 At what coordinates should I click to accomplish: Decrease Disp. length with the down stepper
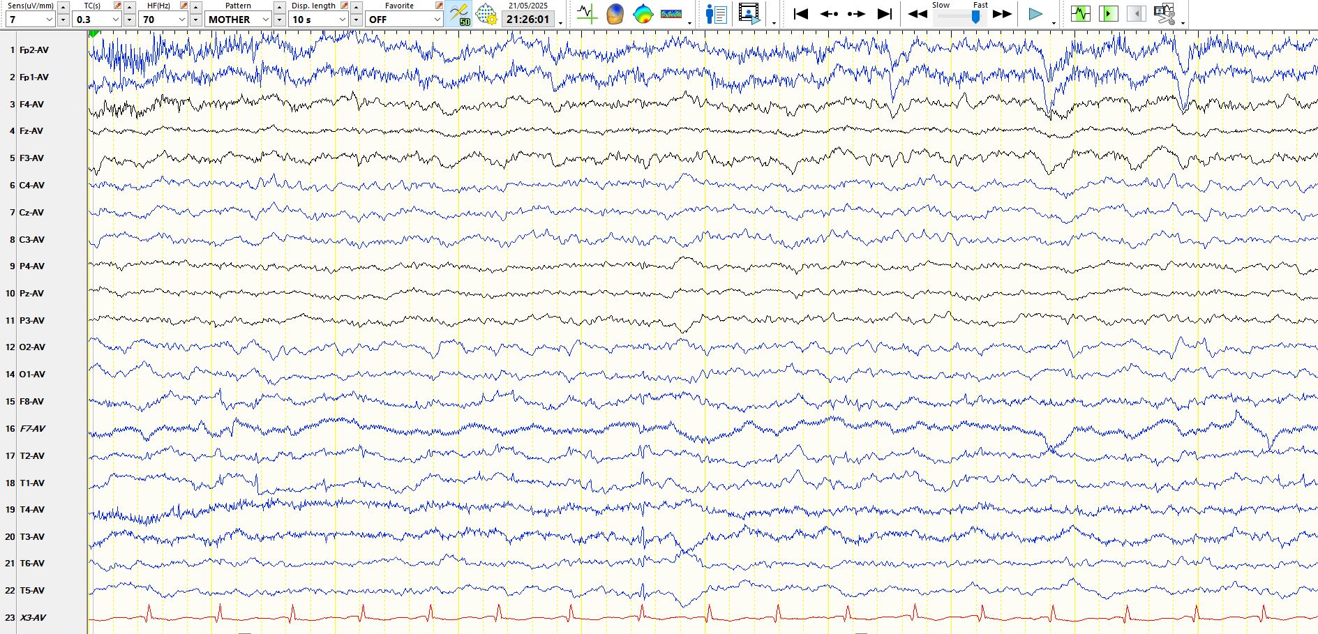[357, 20]
